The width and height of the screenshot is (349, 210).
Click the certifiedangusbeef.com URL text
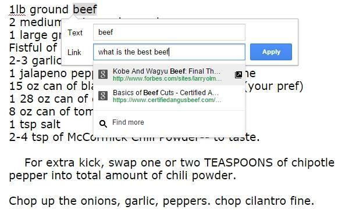(x=167, y=100)
